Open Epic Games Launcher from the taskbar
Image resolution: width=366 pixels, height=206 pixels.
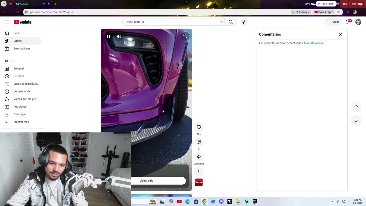coord(255,201)
